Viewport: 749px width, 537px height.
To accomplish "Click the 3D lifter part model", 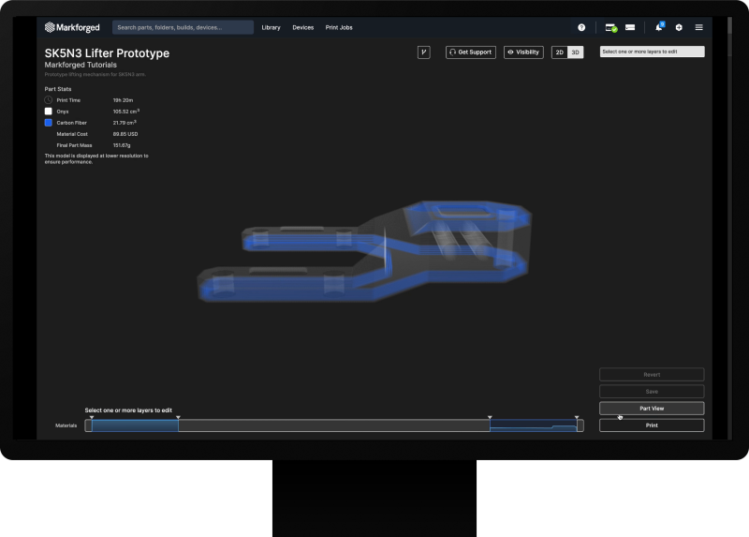I will 364,252.
